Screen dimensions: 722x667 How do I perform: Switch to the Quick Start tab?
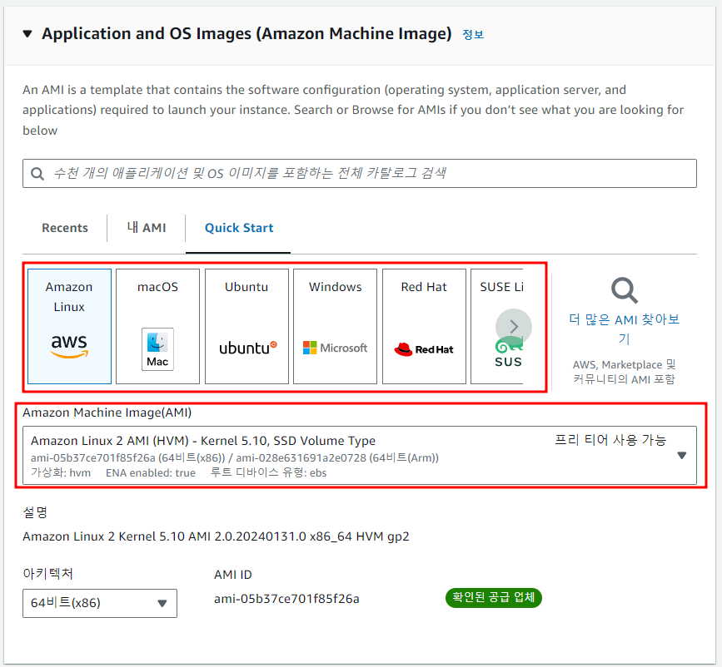pos(239,228)
